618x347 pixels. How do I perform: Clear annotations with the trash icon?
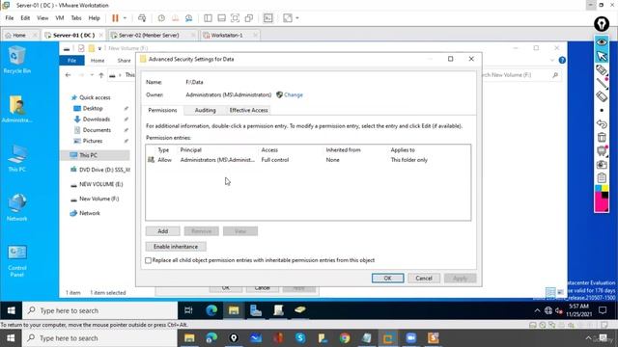click(x=602, y=137)
